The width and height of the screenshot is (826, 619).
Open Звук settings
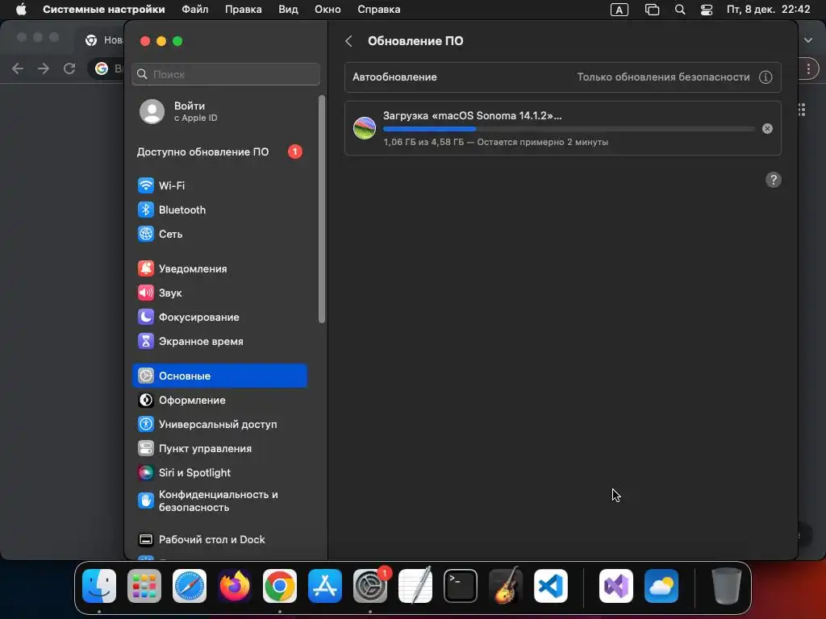(x=219, y=293)
